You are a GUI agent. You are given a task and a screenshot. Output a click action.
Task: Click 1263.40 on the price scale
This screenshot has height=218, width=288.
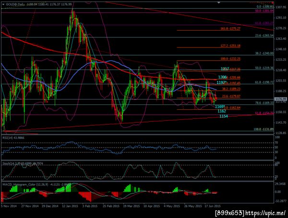(x=280, y=39)
